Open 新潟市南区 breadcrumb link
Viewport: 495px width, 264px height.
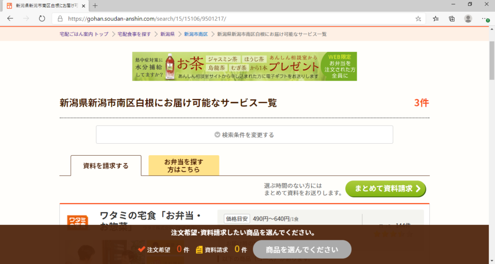point(196,34)
